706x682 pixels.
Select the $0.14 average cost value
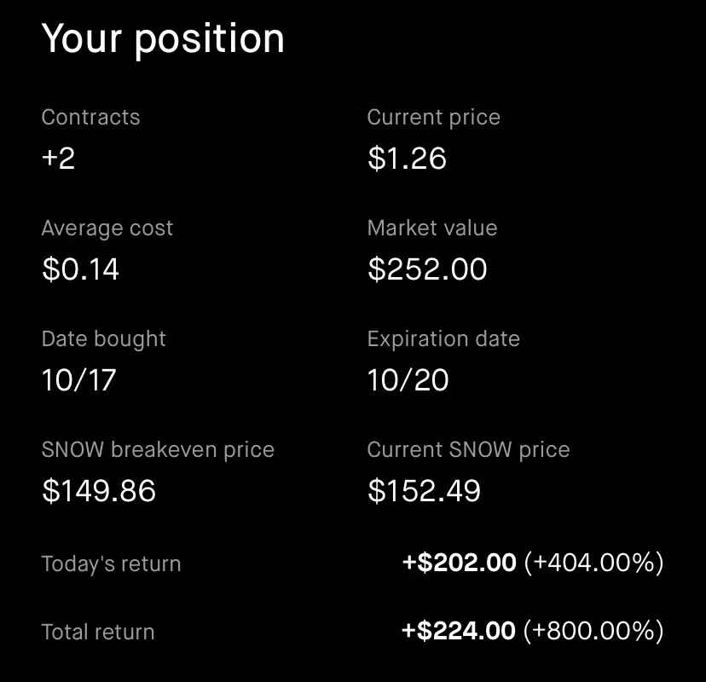pyautogui.click(x=80, y=269)
